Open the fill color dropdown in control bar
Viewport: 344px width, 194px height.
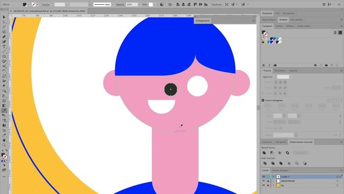[28, 4]
